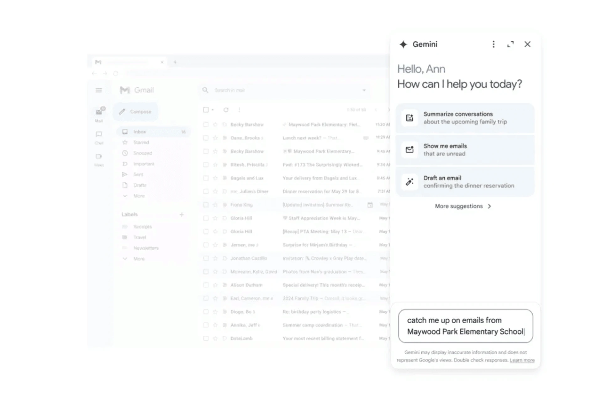The width and height of the screenshot is (602, 401).
Task: Check the Dana, Brooks email checkbox
Action: tap(206, 138)
